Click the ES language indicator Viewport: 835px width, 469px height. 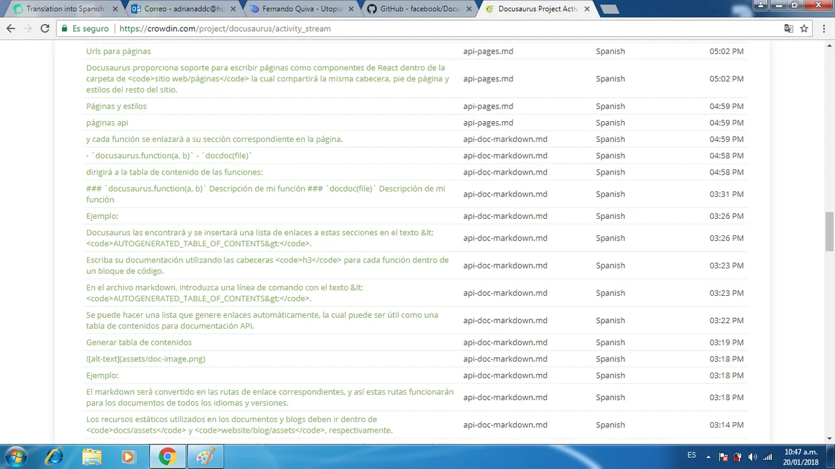coord(691,455)
